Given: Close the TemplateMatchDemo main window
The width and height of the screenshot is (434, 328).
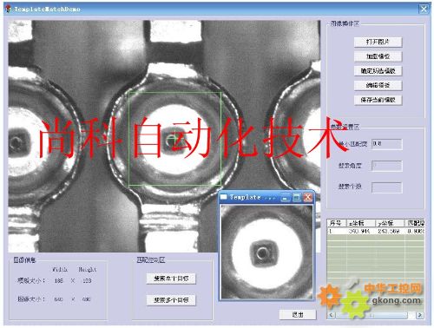Looking at the screenshot, I should point(424,9).
